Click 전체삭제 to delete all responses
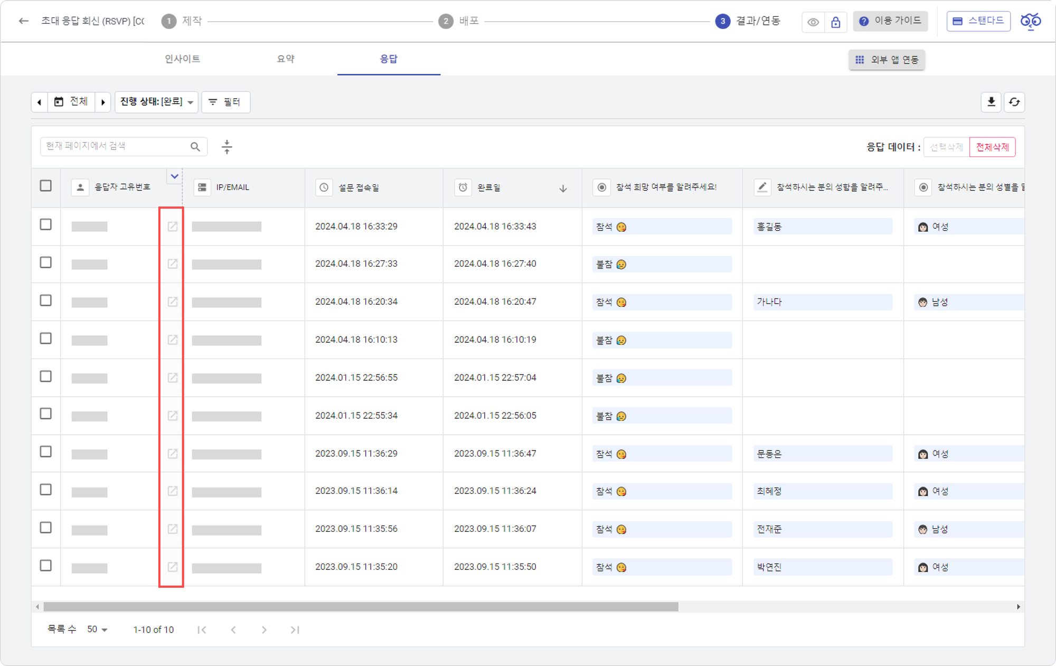The image size is (1056, 666). click(x=992, y=147)
